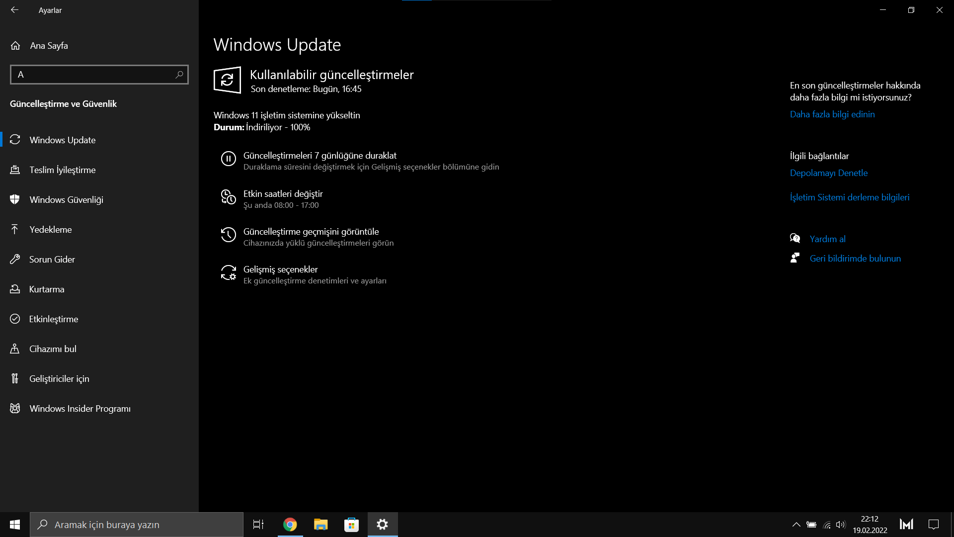Click Daha fazla bilgi edinin link
Screen dimensions: 954x537
832,114
